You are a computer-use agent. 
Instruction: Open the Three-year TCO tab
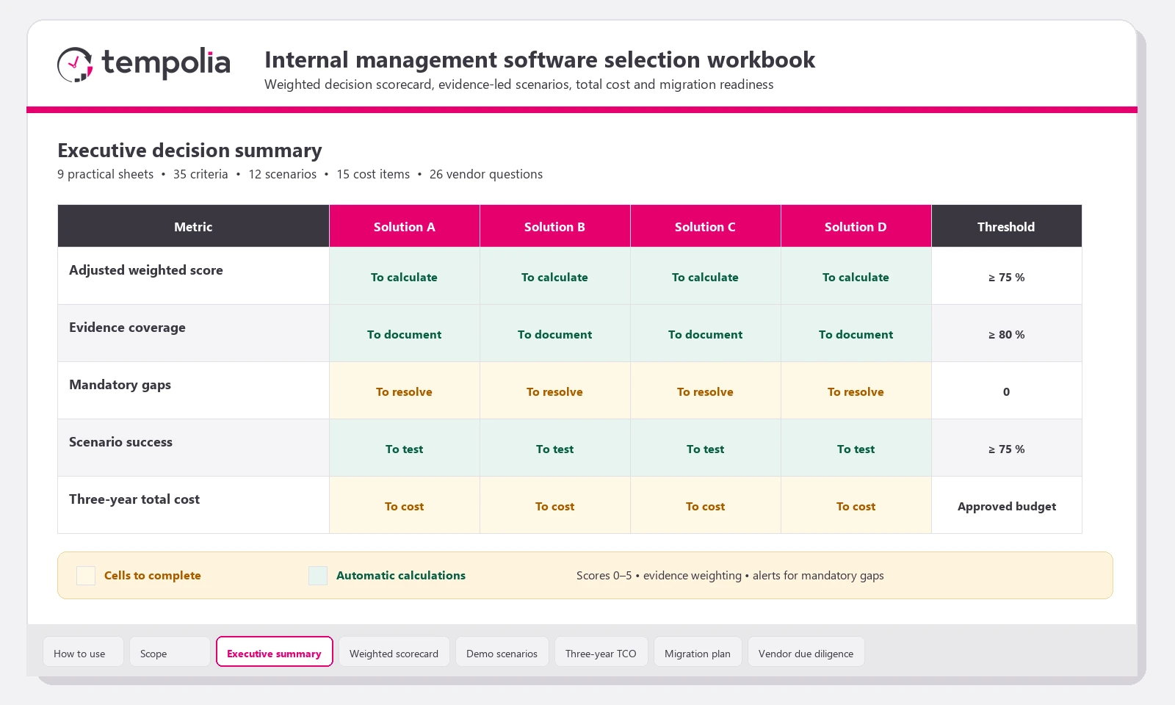click(x=601, y=651)
